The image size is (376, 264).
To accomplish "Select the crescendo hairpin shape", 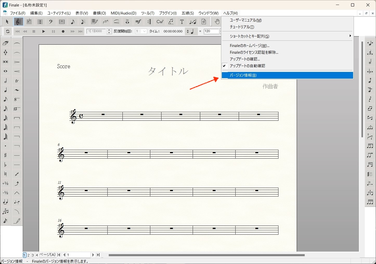I will [17, 71].
